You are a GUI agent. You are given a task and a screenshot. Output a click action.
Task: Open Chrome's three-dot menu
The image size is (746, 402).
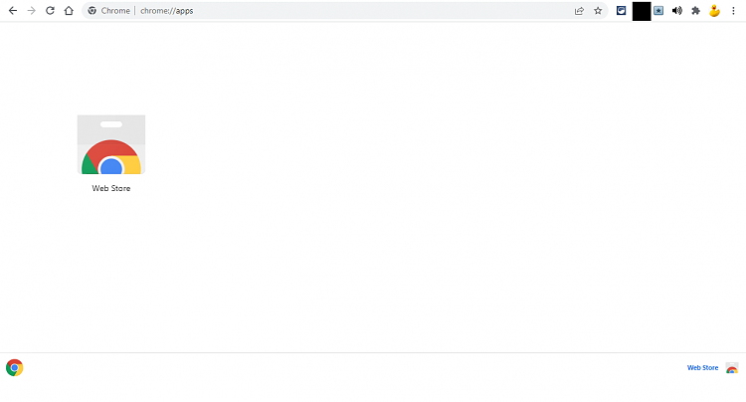[x=734, y=11]
